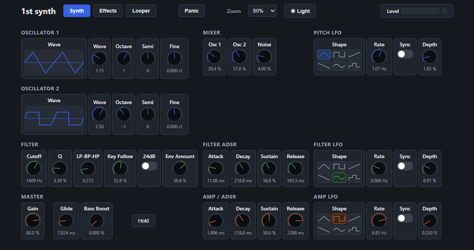Select sine shape in Filter LFO

click(339, 178)
